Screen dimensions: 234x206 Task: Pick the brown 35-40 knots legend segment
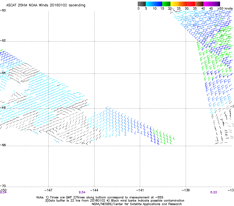[x=199, y=4]
